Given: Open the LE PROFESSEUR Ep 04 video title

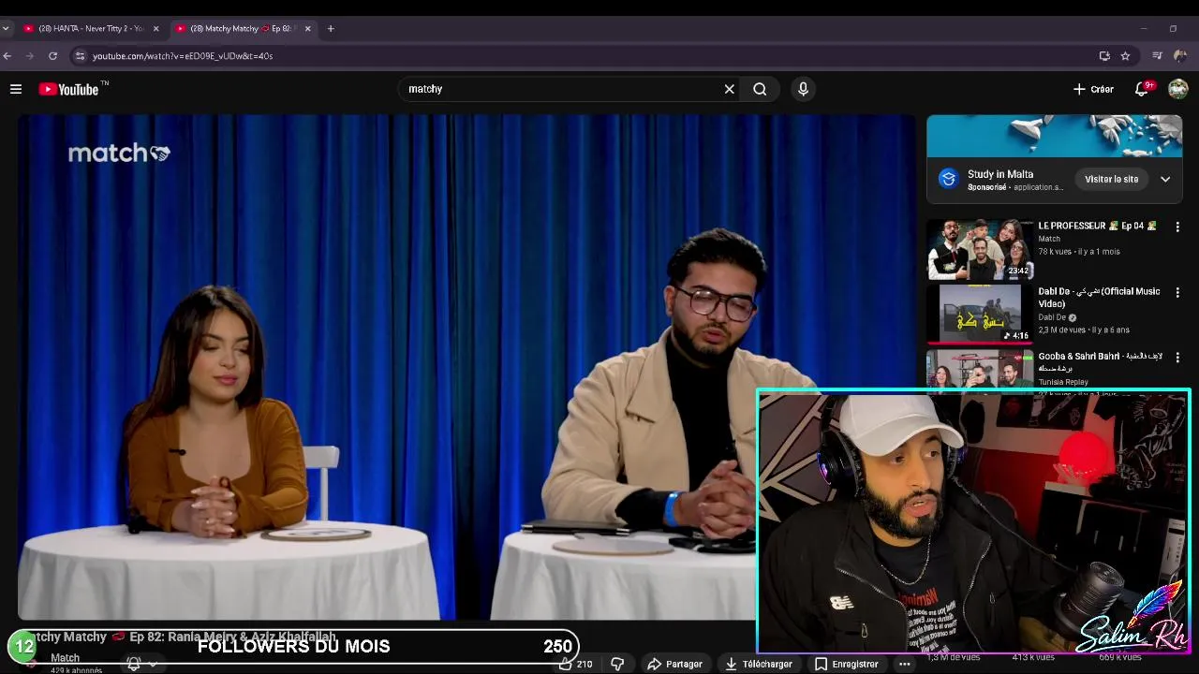Looking at the screenshot, I should click(x=1097, y=226).
